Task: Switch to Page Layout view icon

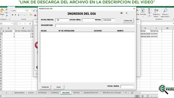Action: (142, 96)
